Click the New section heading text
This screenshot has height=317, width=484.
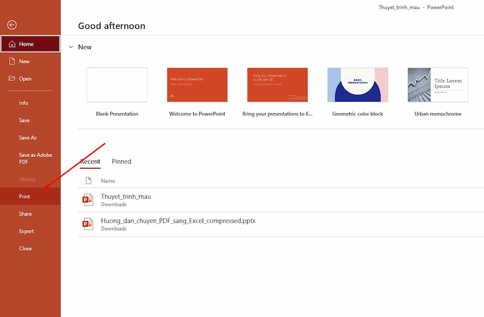[x=85, y=47]
